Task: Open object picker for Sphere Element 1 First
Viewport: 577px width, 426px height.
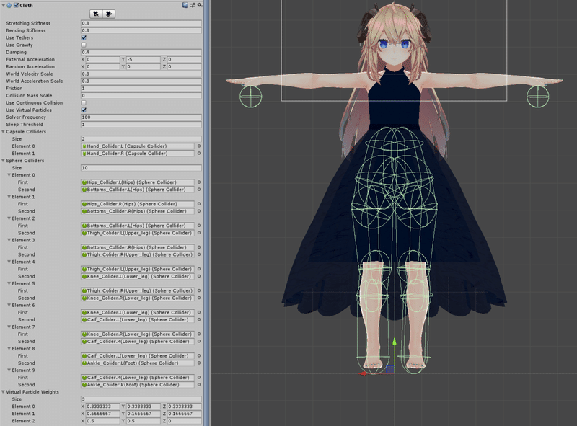Action: [199, 204]
